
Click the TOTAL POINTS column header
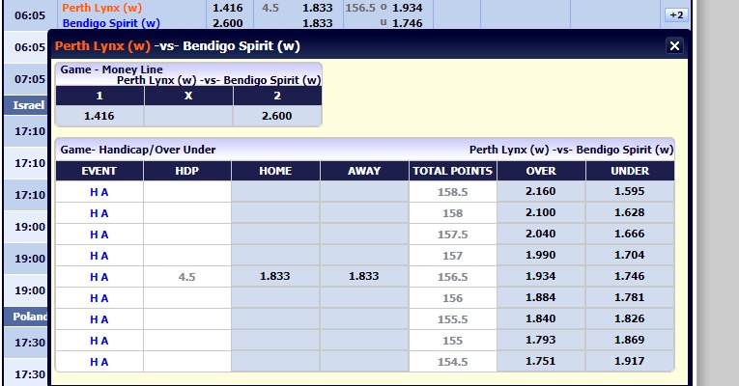click(452, 171)
